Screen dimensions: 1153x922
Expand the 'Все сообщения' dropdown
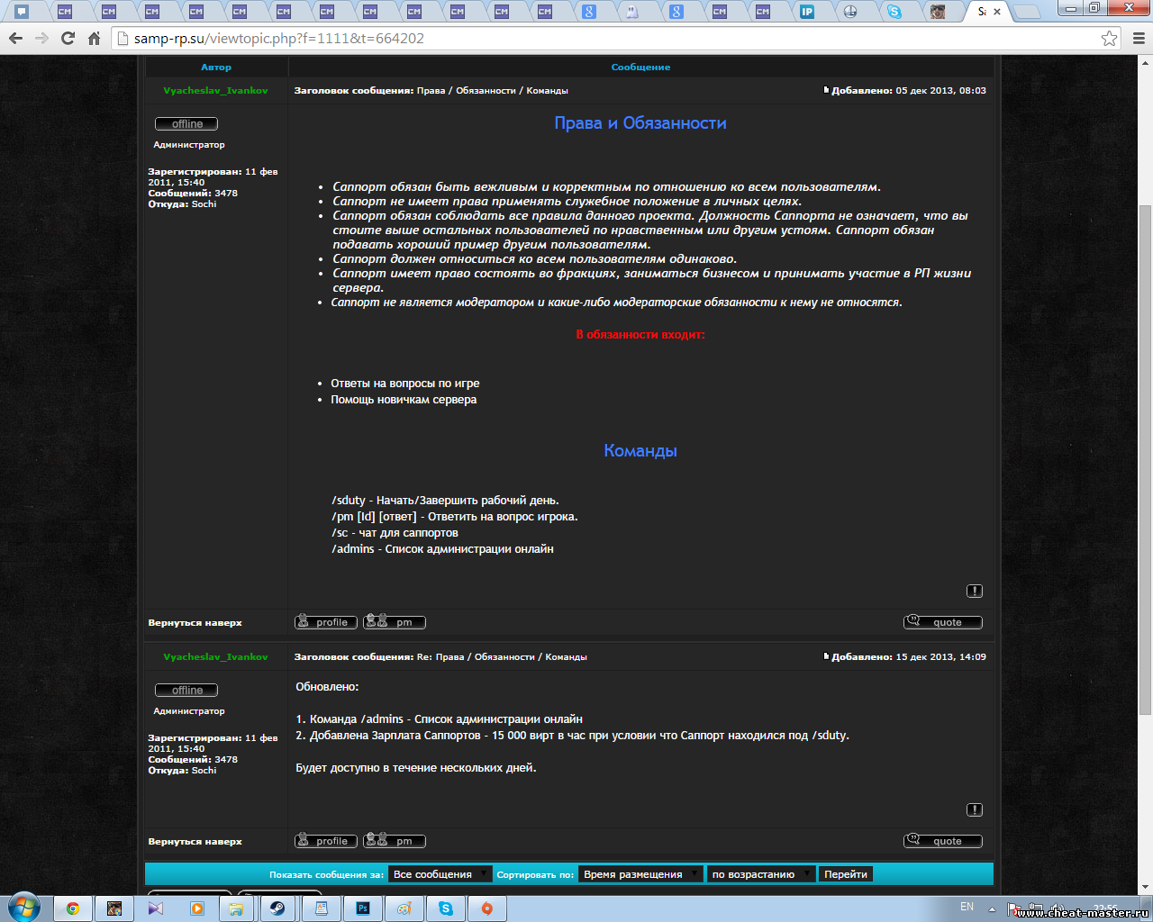click(440, 874)
